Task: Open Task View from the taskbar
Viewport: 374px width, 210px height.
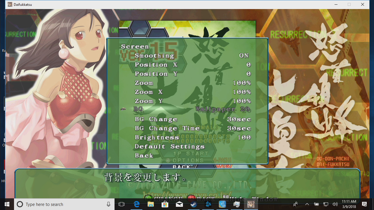Action: click(x=122, y=204)
